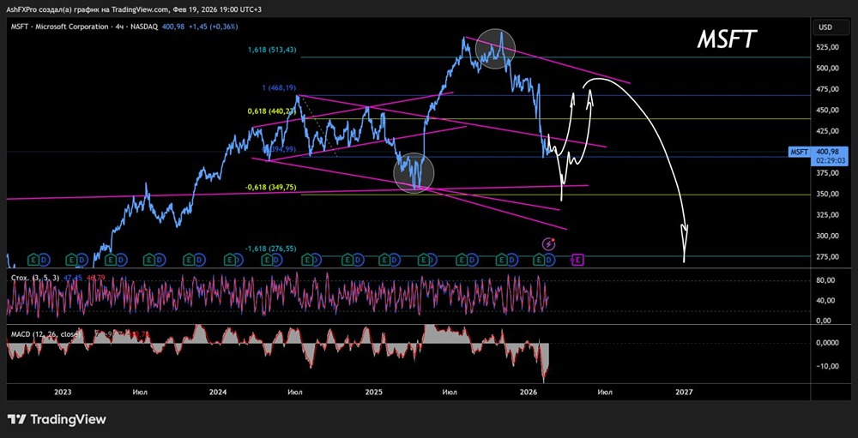Click the 40,00 Stochastic scale label

(x=825, y=301)
